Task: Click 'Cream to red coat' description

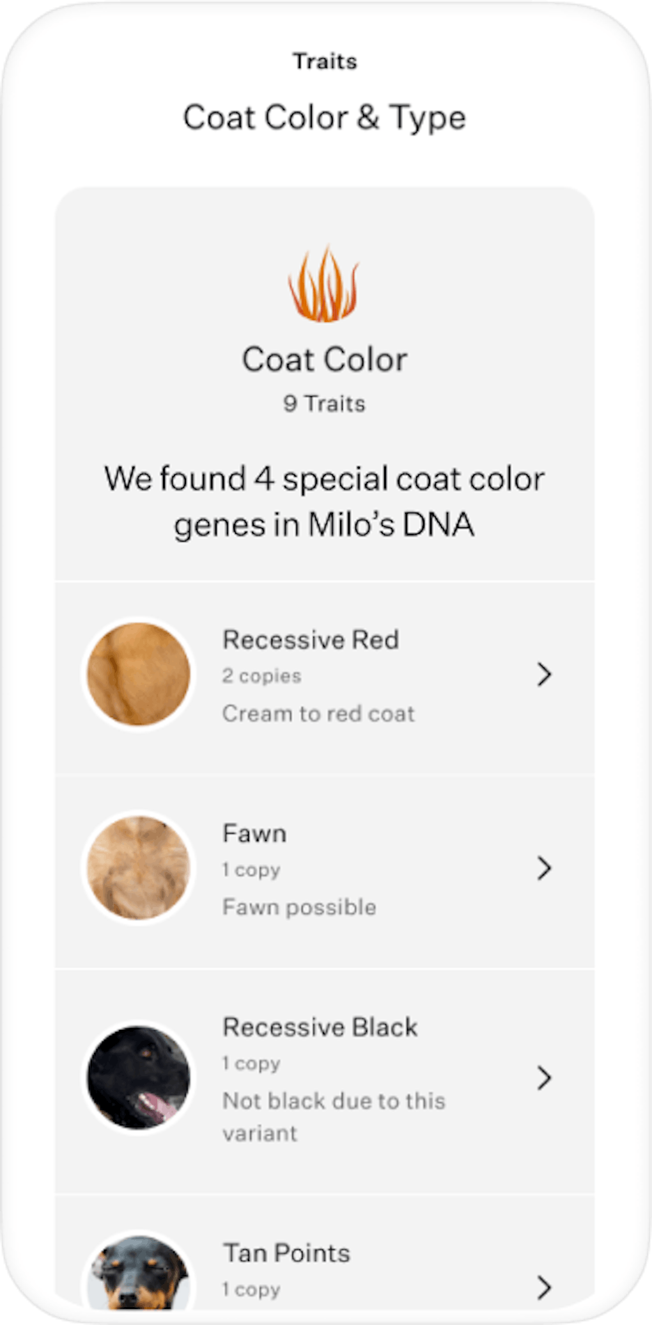Action: click(318, 713)
